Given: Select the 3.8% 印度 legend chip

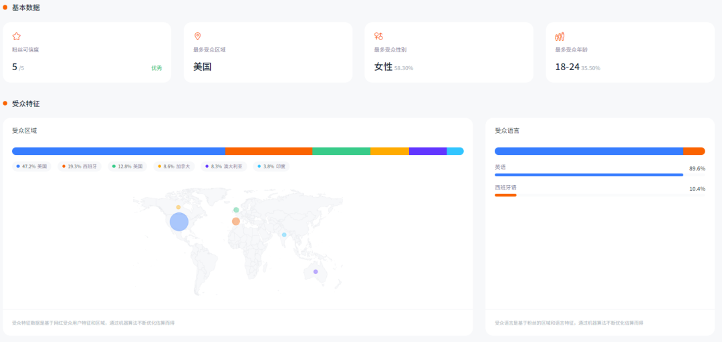Looking at the screenshot, I should [271, 166].
